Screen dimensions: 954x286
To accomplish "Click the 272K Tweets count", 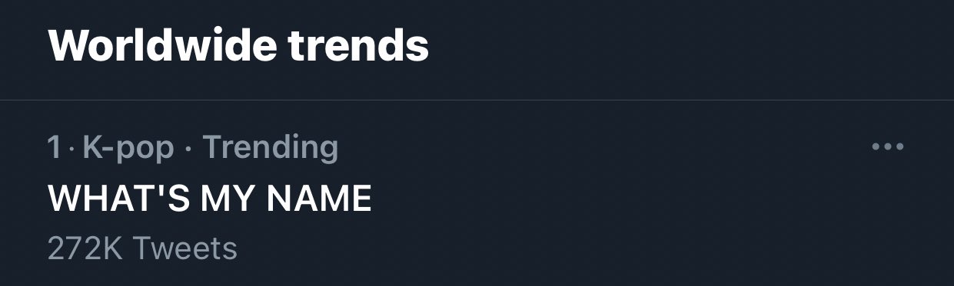I will tap(142, 248).
